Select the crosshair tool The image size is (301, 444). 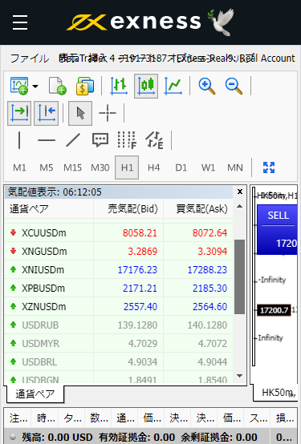pyautogui.click(x=108, y=113)
